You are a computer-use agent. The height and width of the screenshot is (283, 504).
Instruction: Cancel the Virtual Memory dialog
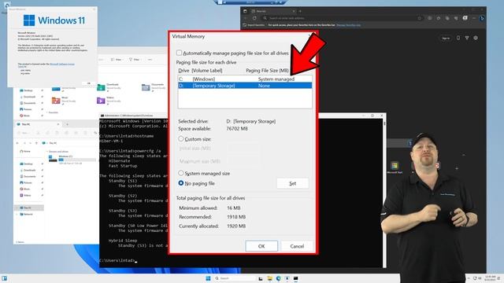tap(297, 246)
